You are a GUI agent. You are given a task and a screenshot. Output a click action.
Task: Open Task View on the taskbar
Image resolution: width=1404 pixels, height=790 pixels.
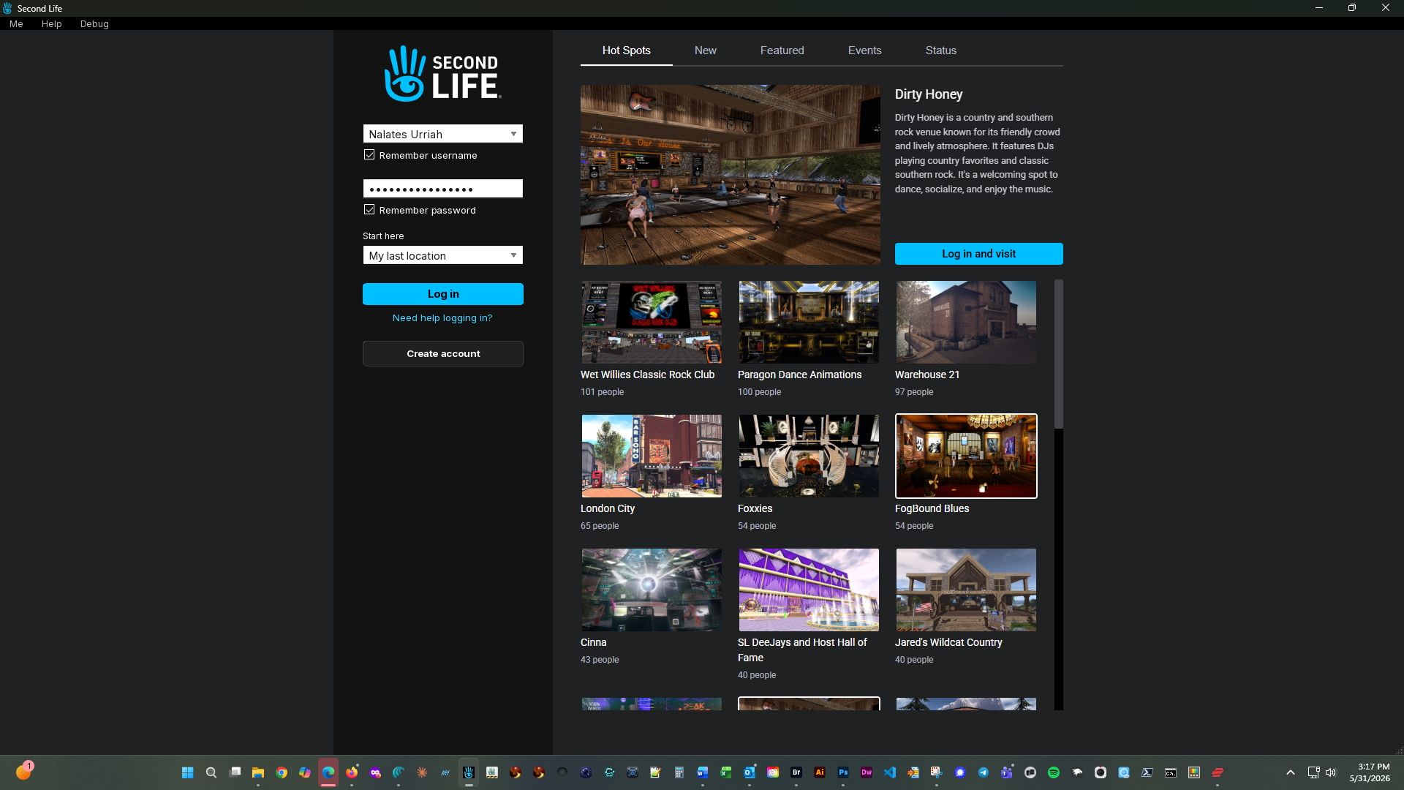pos(235,772)
